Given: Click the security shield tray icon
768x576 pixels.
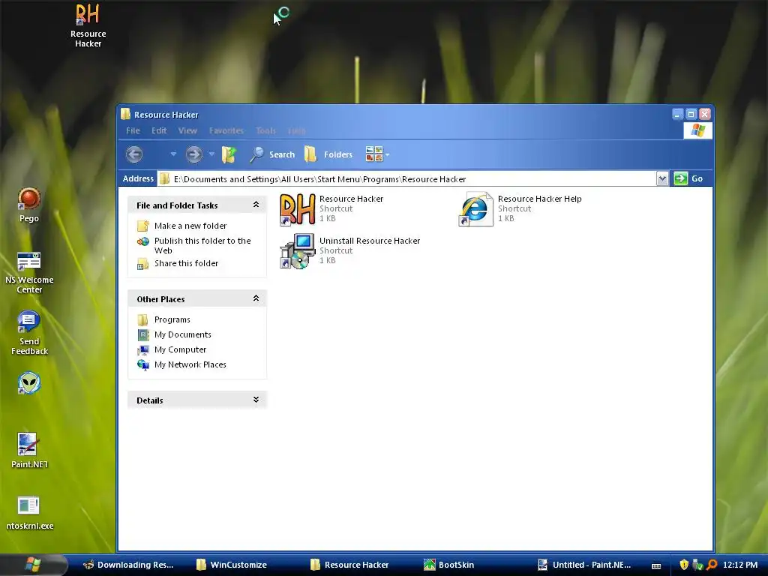Looking at the screenshot, I should (x=684, y=565).
